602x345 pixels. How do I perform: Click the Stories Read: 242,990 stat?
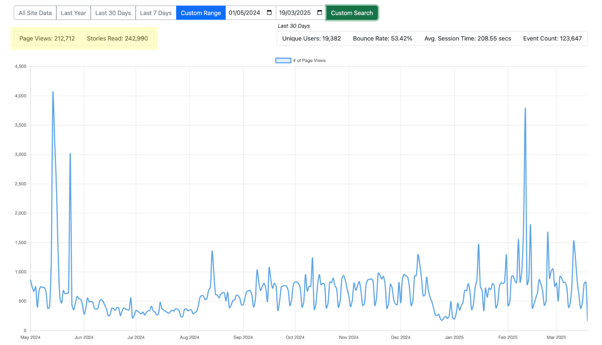117,38
